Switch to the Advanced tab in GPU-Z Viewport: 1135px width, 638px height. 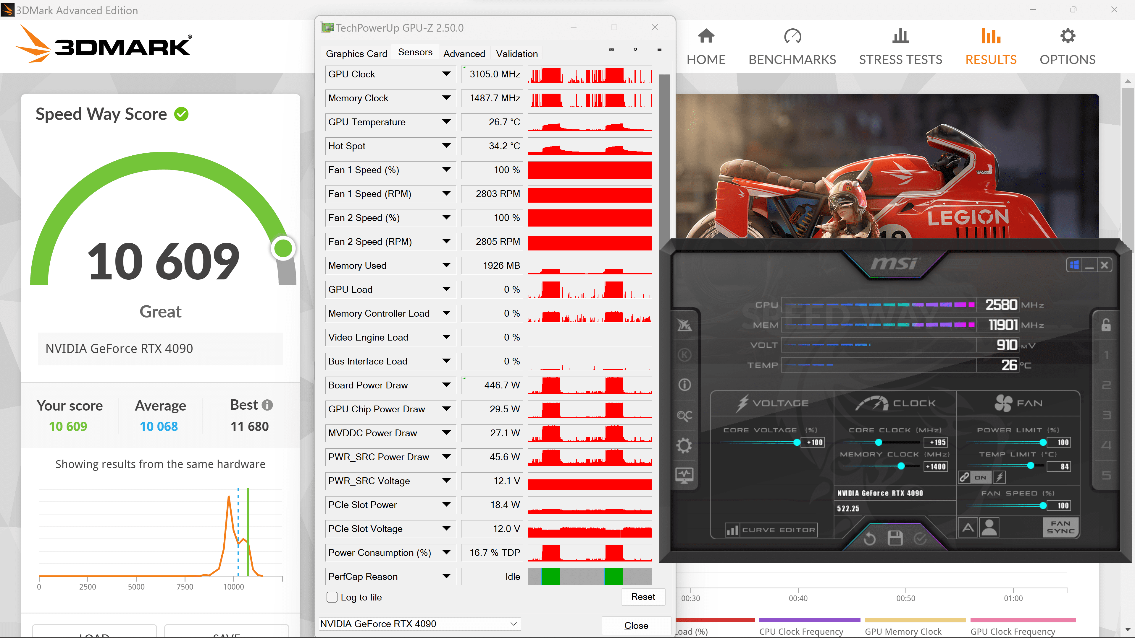coord(464,54)
